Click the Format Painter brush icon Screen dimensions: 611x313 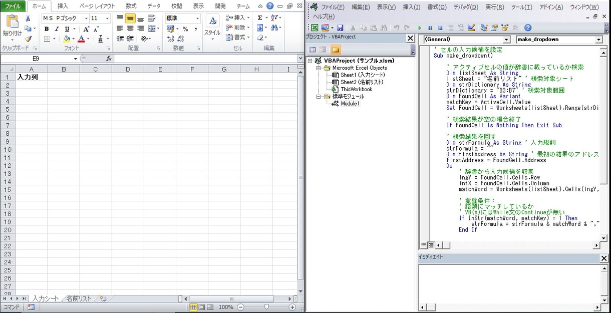28,39
